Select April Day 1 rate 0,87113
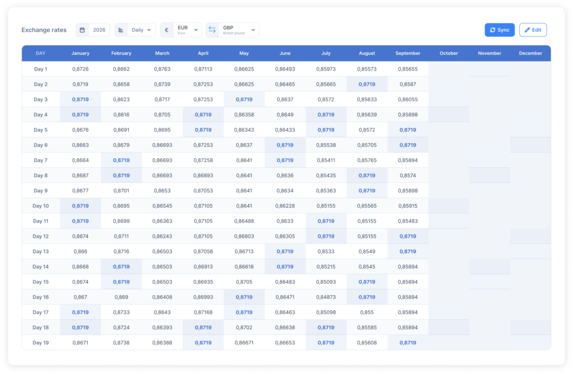573x374 pixels. pyautogui.click(x=203, y=69)
